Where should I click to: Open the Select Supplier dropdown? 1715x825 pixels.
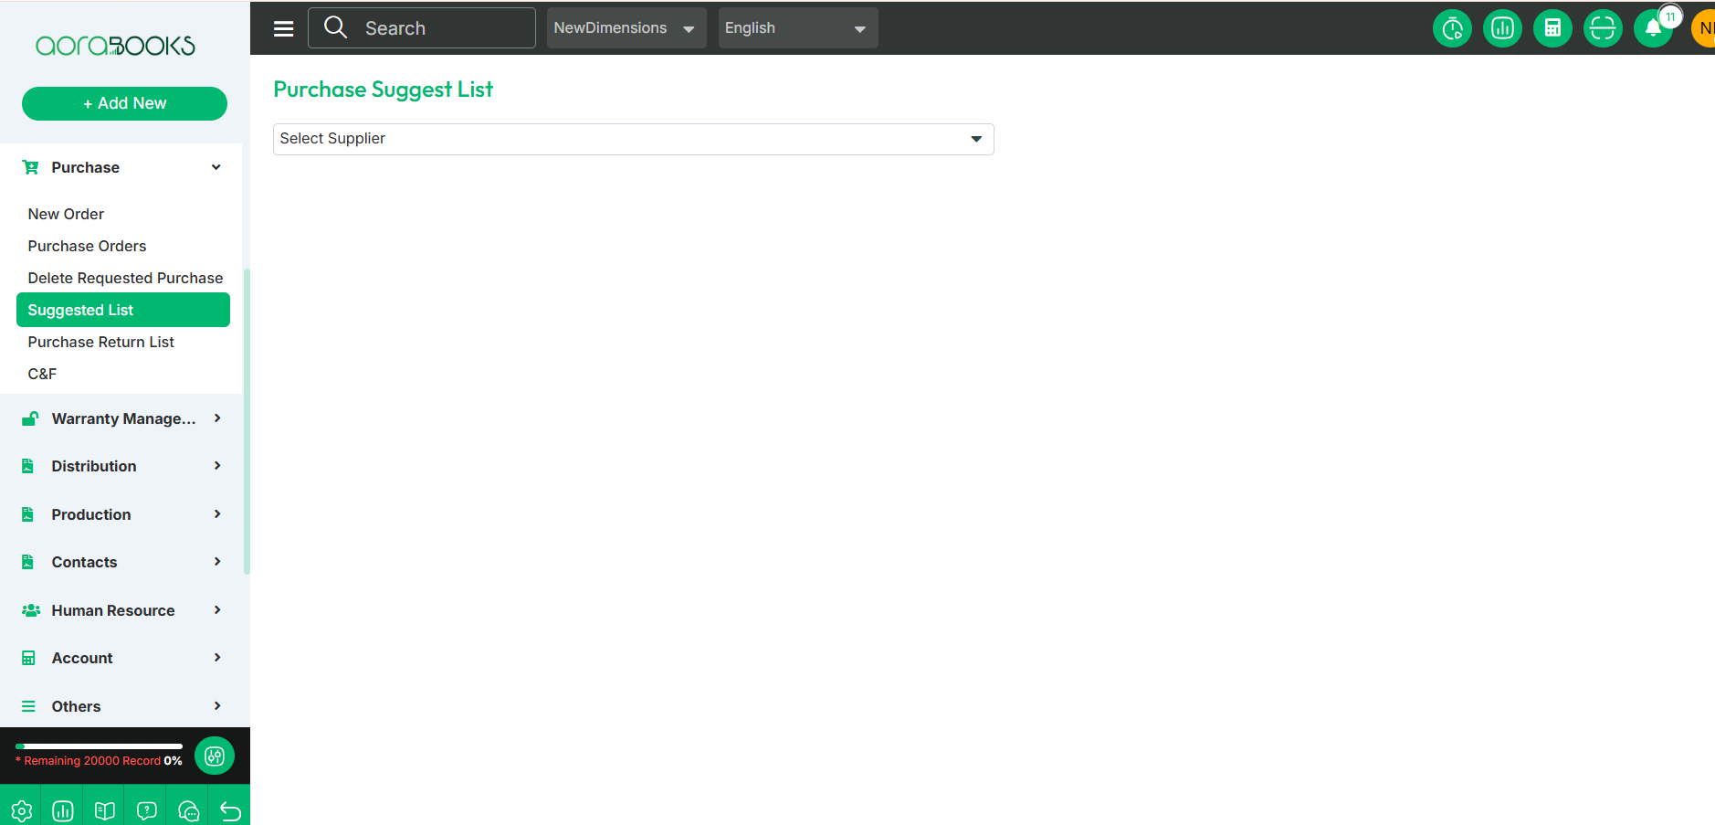(633, 139)
